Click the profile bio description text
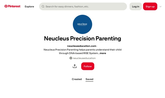Image resolution: width=165 pixels, height=98 pixels. [82, 51]
